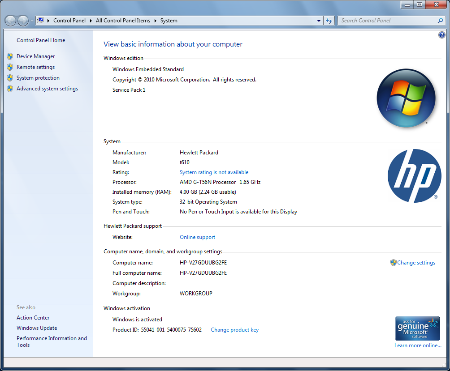Open Remote settings
The height and width of the screenshot is (371, 450).
(35, 67)
